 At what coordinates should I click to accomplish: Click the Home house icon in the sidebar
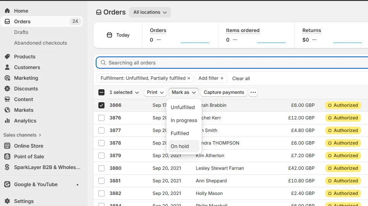[x=7, y=11]
